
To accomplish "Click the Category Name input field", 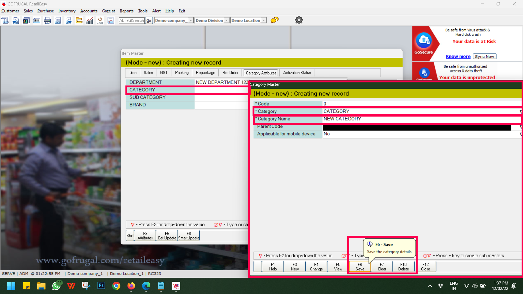I will [x=419, y=119].
